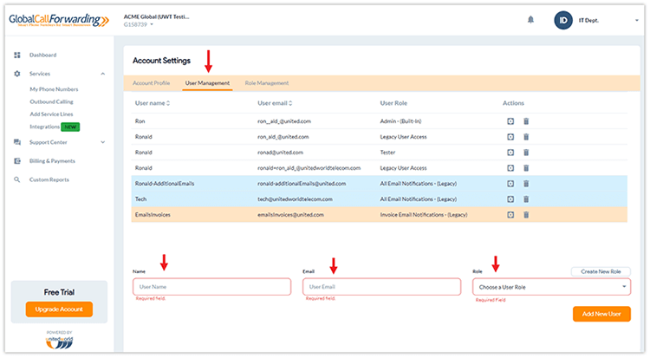Viewport: 650px width, 358px height.
Task: Switch to the Account Profile tab
Action: pos(152,83)
